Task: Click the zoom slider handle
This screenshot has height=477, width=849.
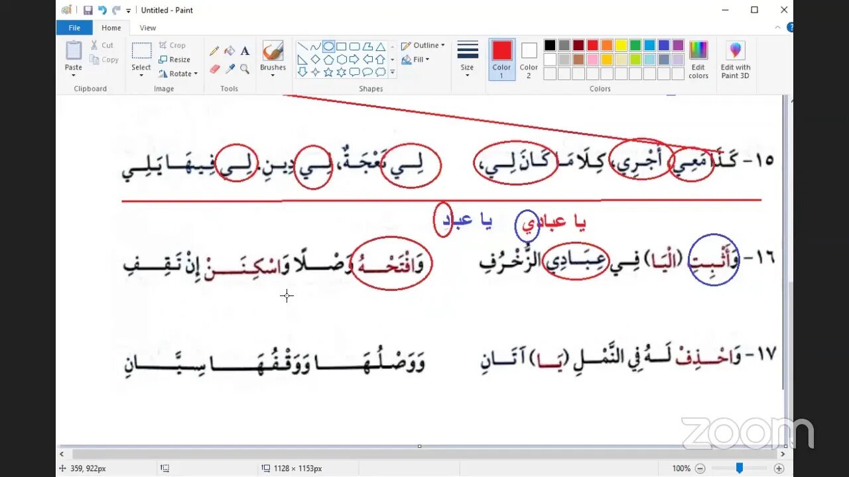Action: pyautogui.click(x=739, y=468)
